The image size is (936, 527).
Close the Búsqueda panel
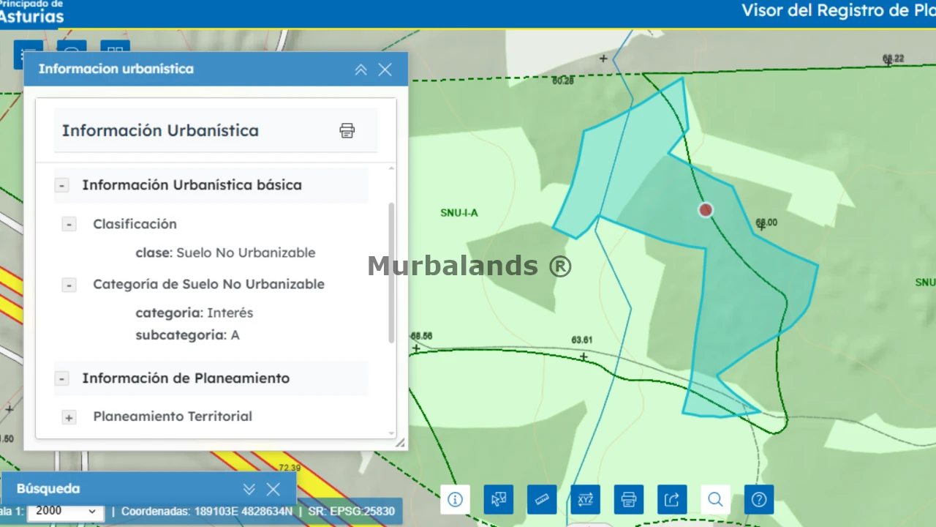[273, 489]
